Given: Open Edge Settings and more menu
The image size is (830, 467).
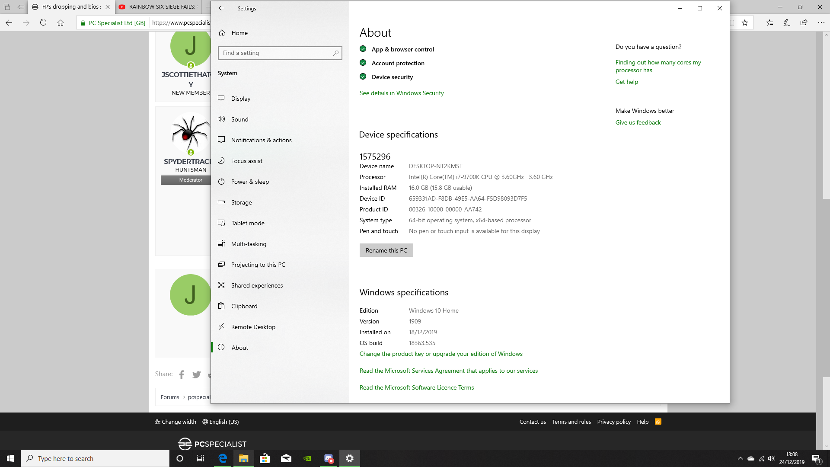Looking at the screenshot, I should [821, 23].
